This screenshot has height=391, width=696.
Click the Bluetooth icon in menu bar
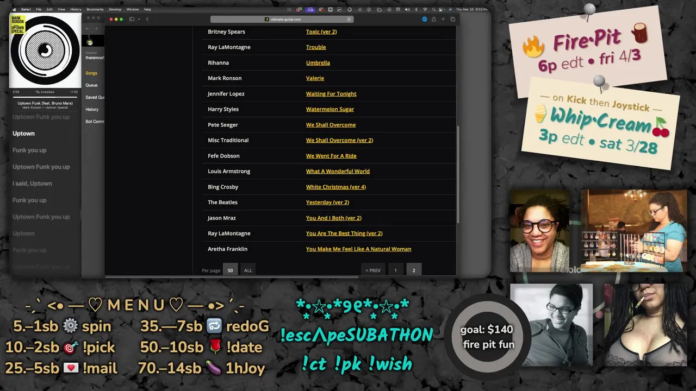(417, 9)
